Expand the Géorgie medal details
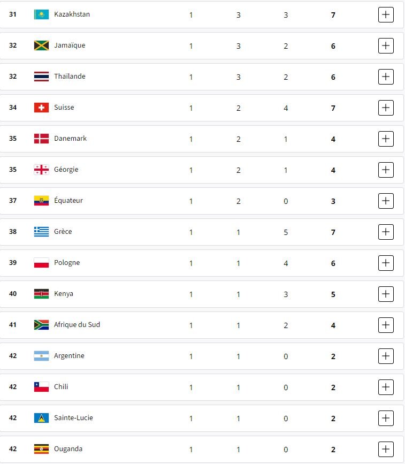Viewport: 405px width, 464px height. pyautogui.click(x=386, y=170)
